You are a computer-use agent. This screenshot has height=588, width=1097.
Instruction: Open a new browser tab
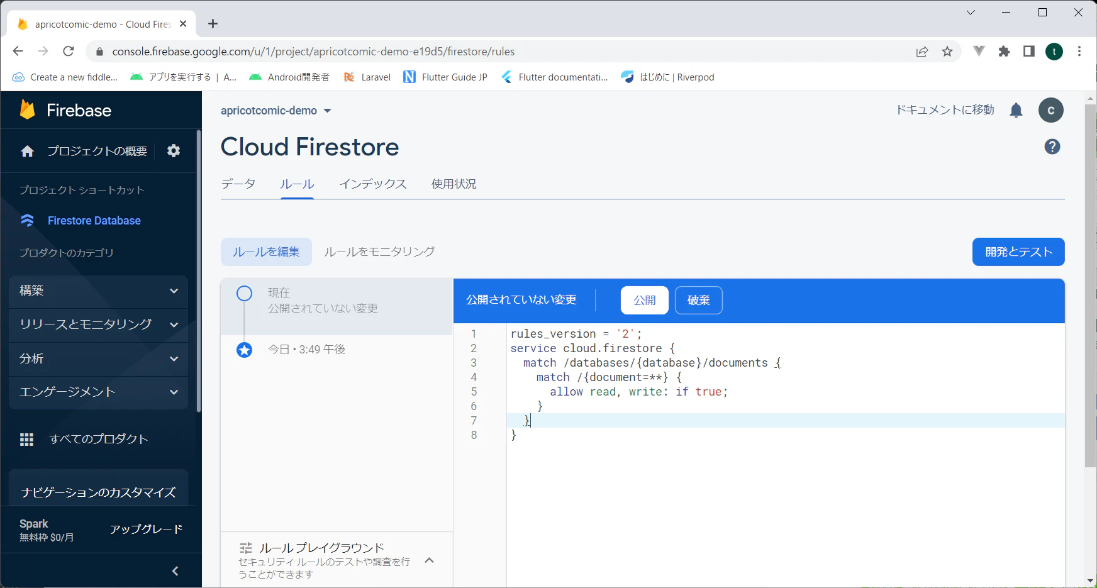(x=213, y=24)
